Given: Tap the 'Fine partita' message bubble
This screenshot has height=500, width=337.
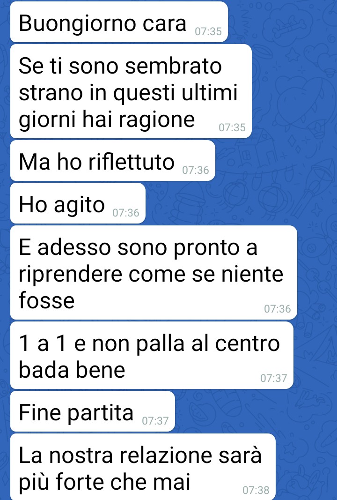Looking at the screenshot, I should tap(92, 411).
